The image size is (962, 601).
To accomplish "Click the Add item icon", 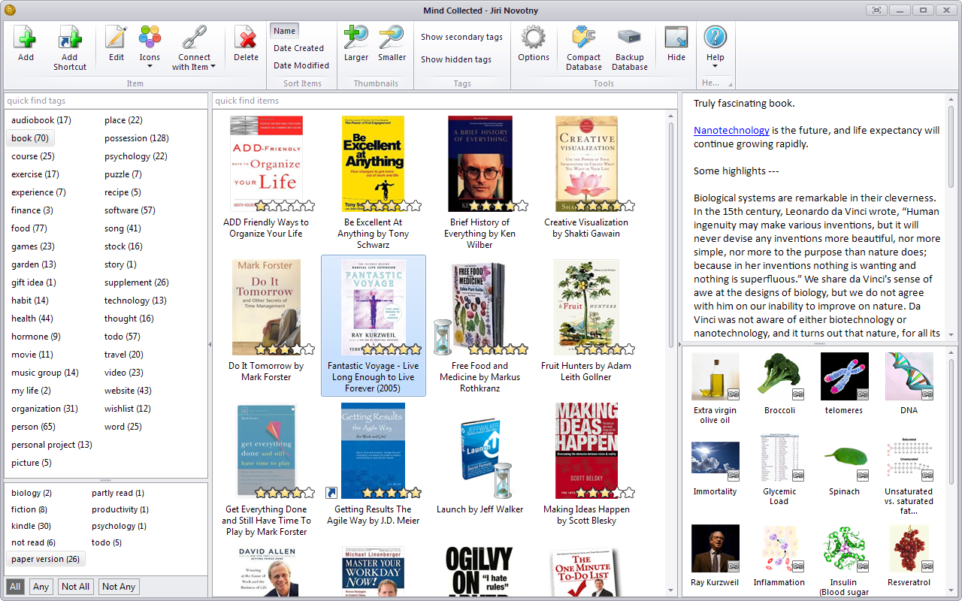I will (26, 37).
